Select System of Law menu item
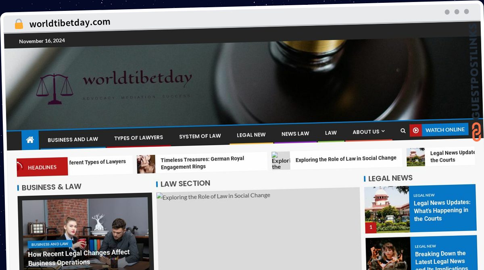Image resolution: width=484 pixels, height=270 pixels. point(200,136)
